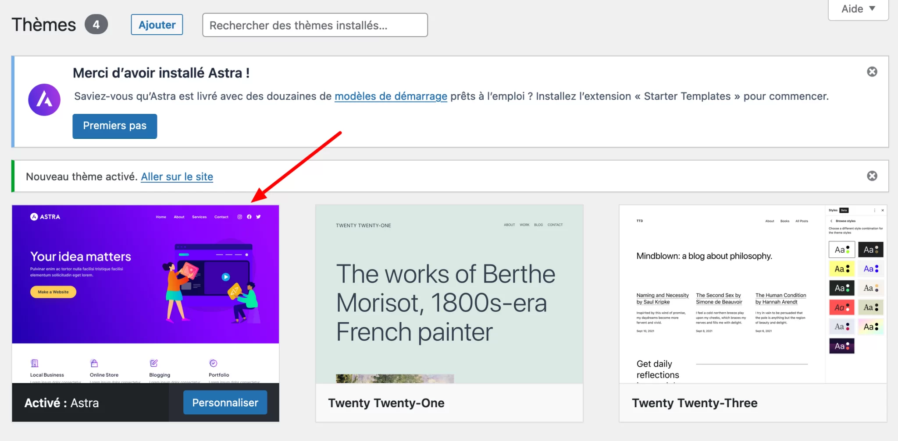Click the Ajouter button
The image size is (898, 441).
(157, 25)
